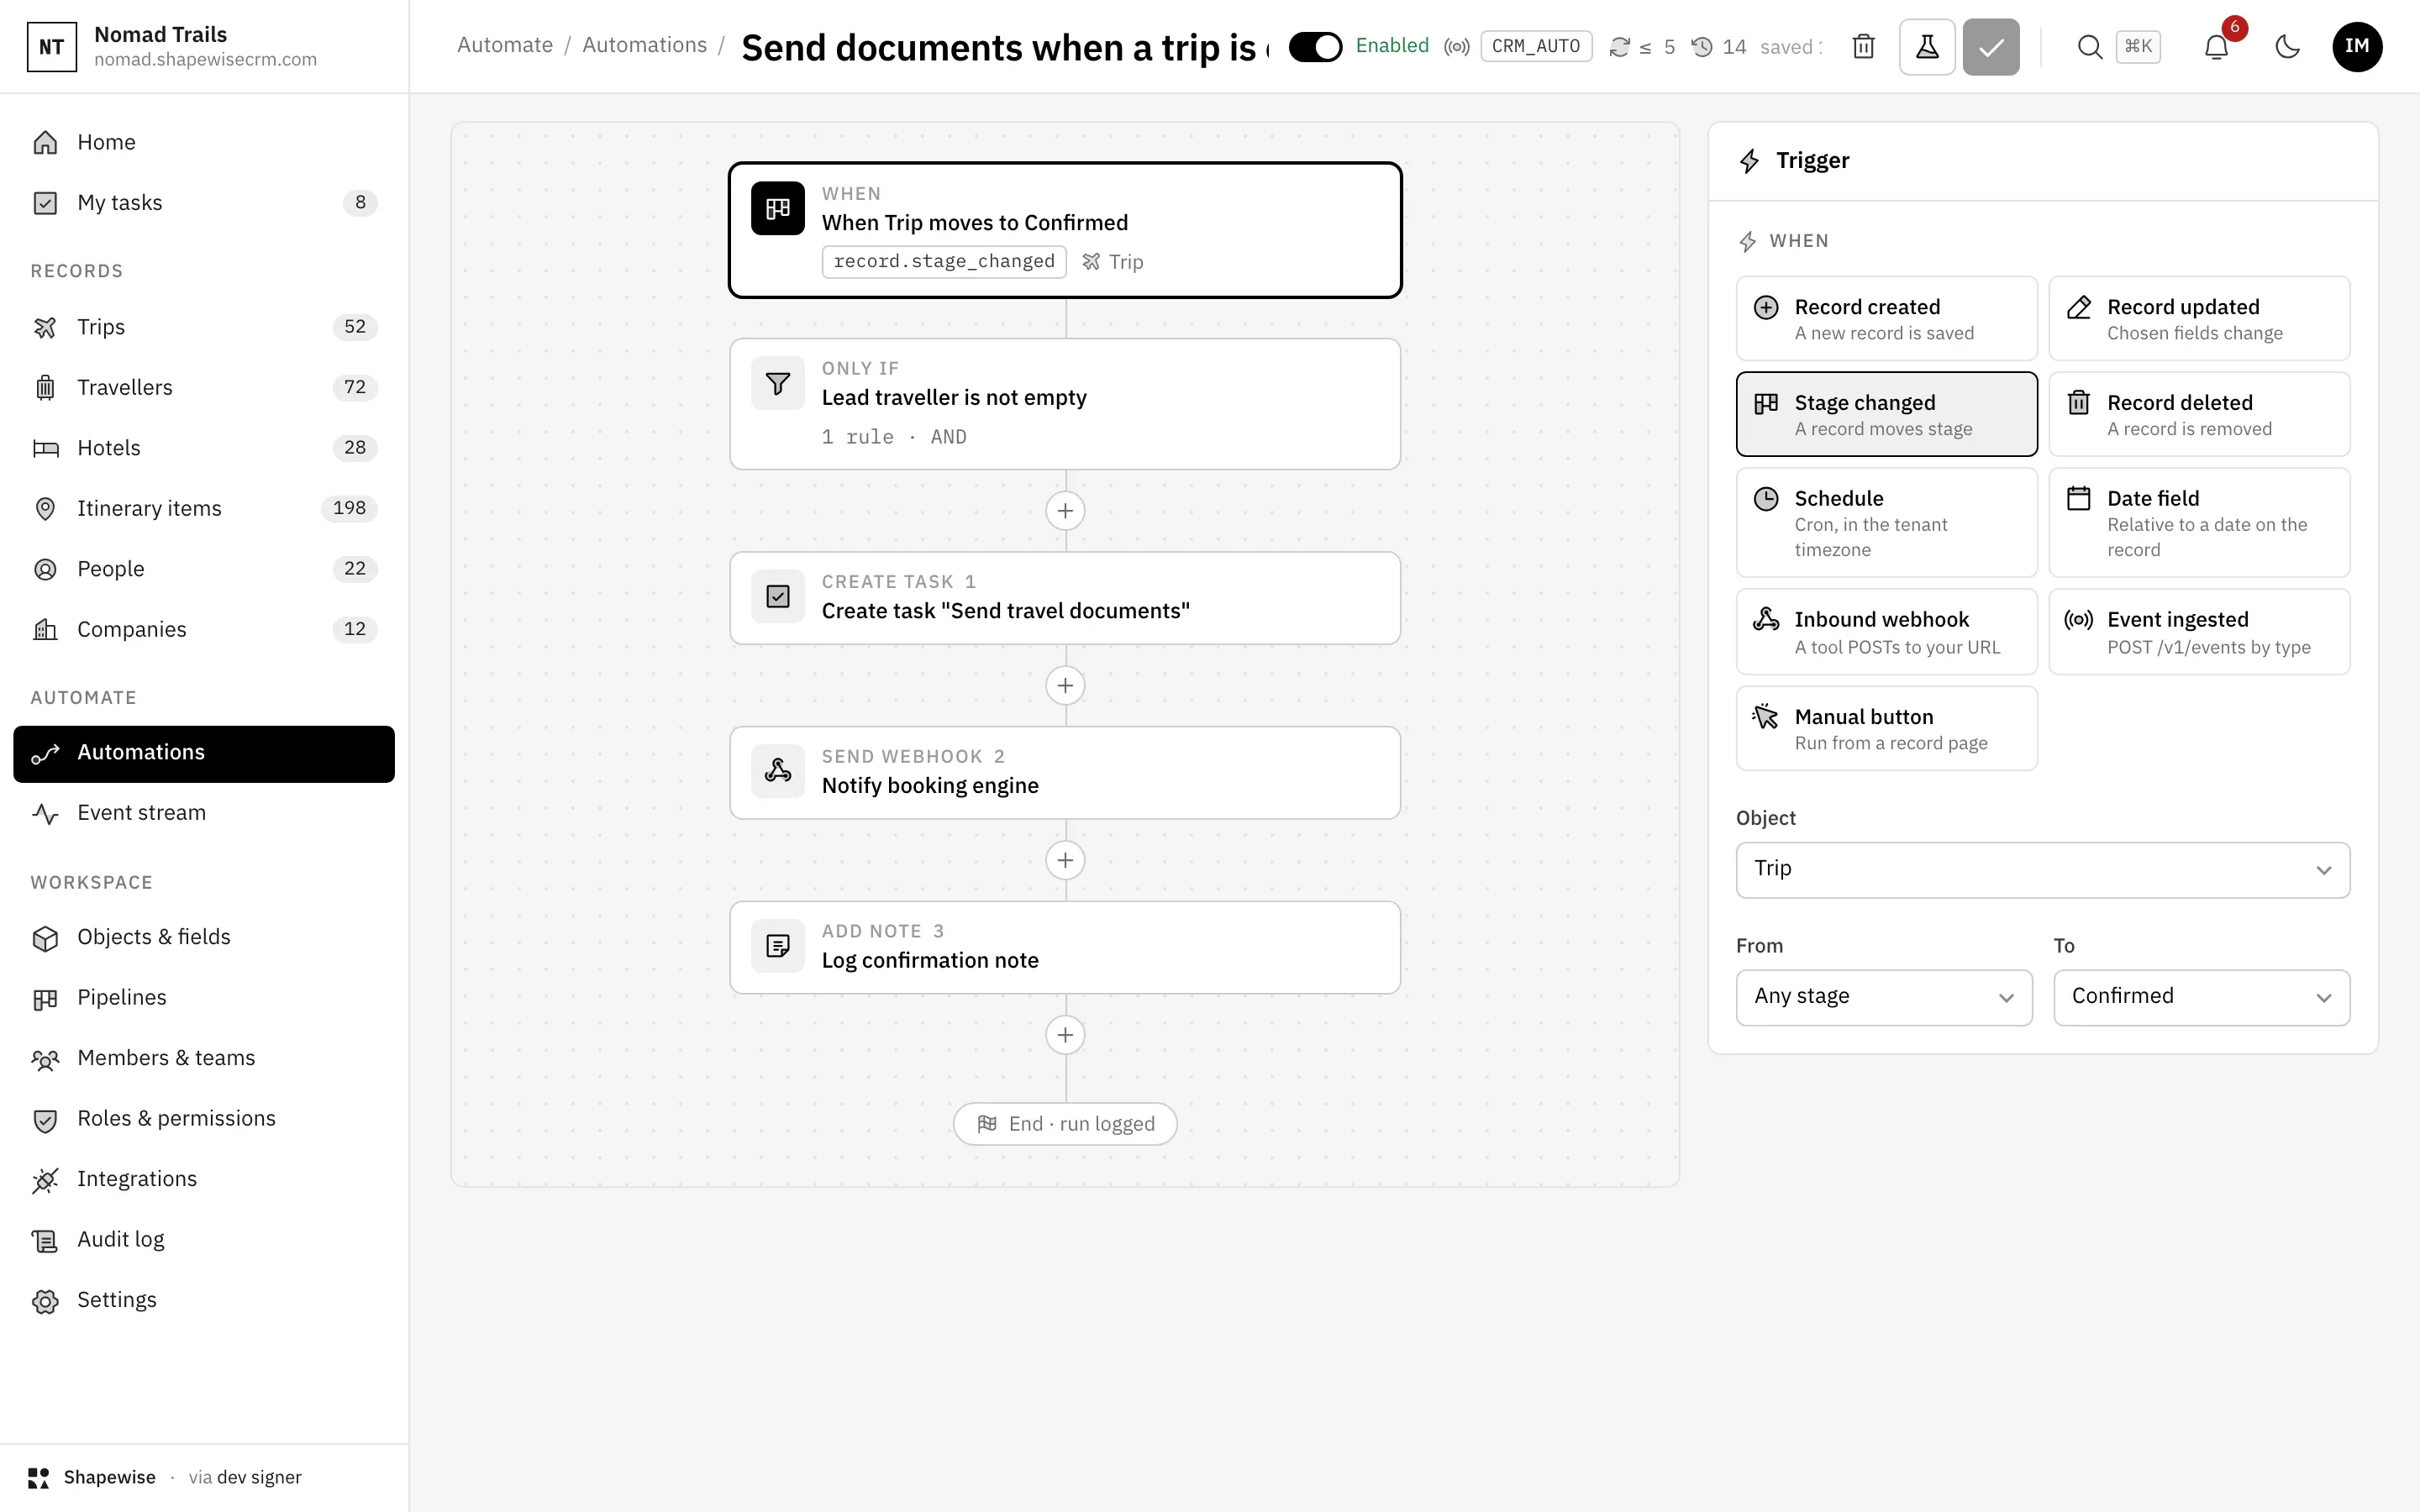Click the NT workspace logo

pyautogui.click(x=51, y=47)
